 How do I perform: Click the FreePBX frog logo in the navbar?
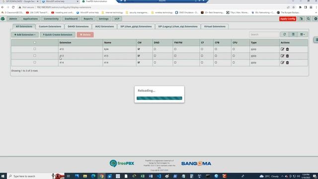click(3, 19)
